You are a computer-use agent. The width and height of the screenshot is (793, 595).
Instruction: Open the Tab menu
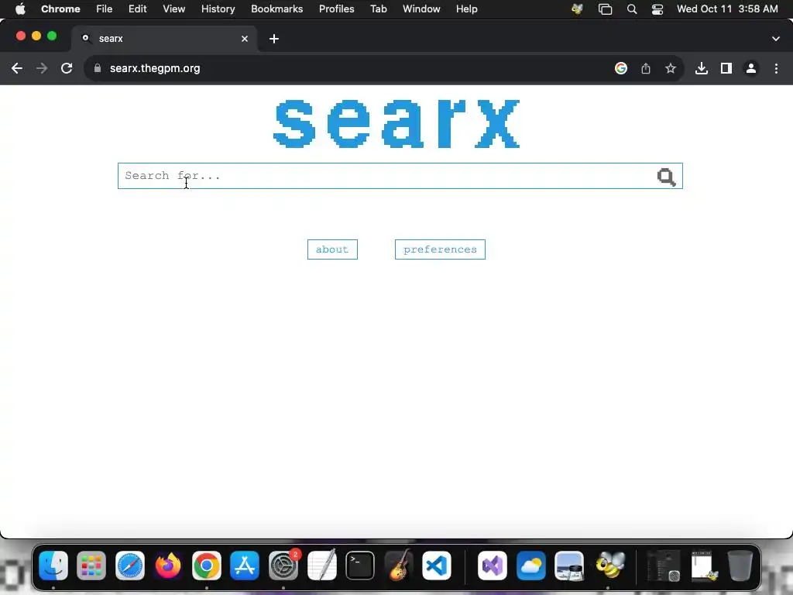[379, 9]
